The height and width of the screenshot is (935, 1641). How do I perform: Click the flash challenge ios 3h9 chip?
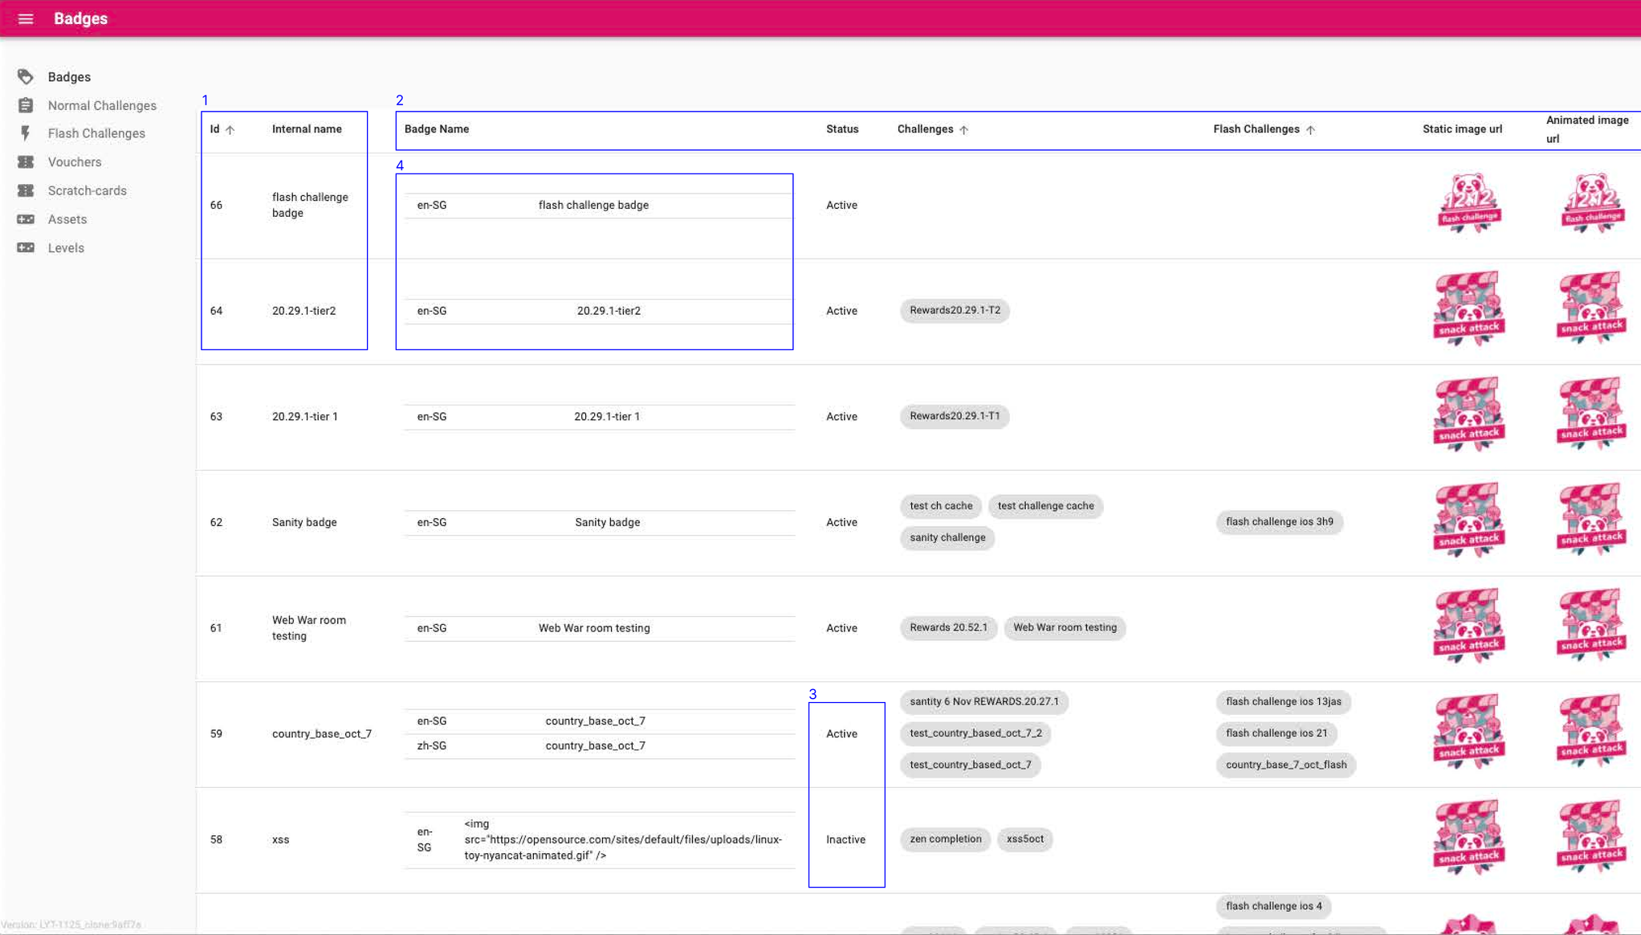[1279, 522]
